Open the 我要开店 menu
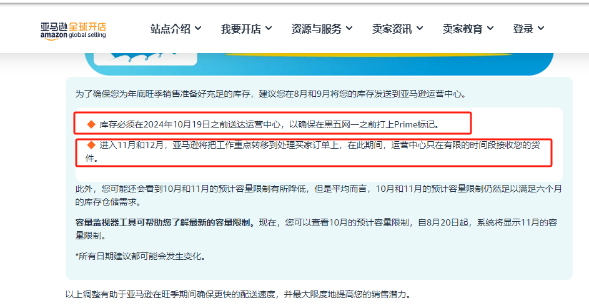Image resolution: width=589 pixels, height=308 pixels. [240, 29]
